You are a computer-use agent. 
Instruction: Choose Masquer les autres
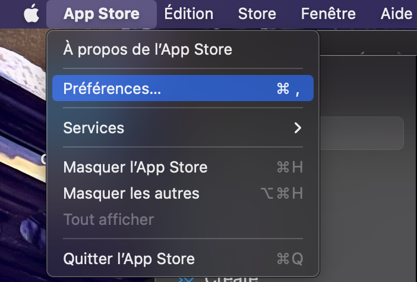[x=131, y=193]
